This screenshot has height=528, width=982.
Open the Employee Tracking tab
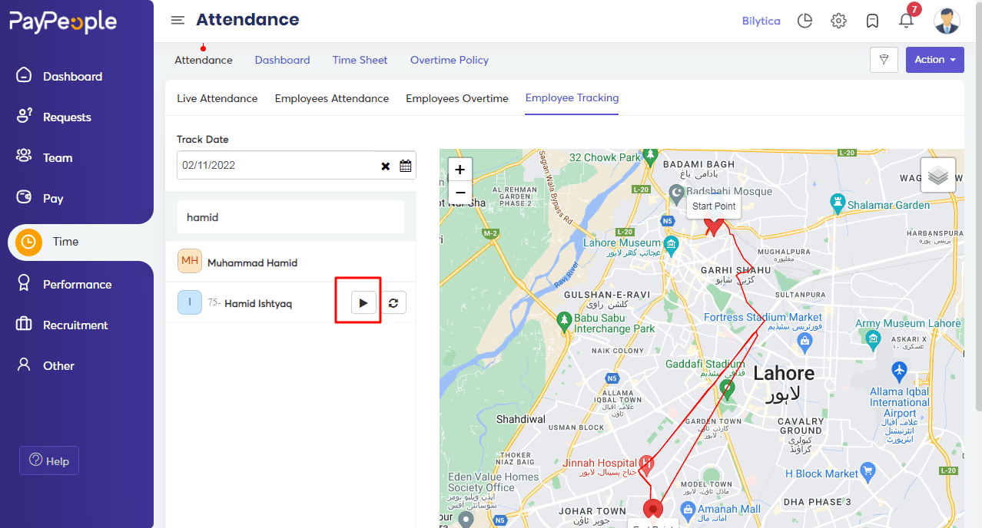click(572, 98)
